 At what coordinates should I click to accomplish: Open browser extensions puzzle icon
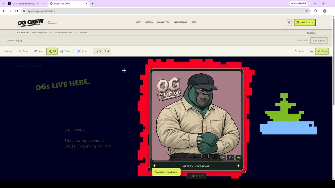coord(315,11)
